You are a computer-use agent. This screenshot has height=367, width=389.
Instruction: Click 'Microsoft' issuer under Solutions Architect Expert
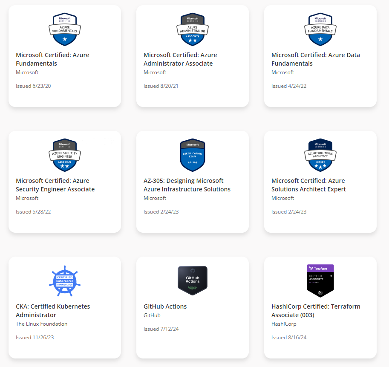point(282,198)
